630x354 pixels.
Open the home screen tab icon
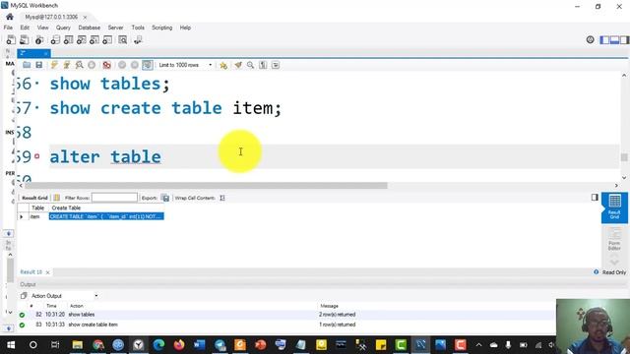point(10,17)
